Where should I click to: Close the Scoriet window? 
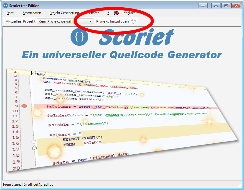[x=236, y=5]
